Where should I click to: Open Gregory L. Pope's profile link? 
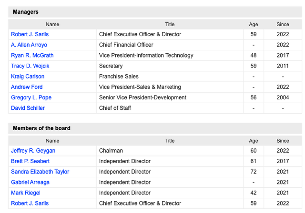click(x=31, y=97)
